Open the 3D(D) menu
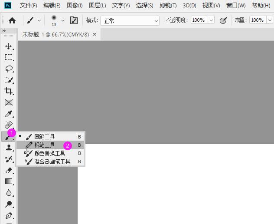This screenshot has width=274, height=224. coord(189,5)
